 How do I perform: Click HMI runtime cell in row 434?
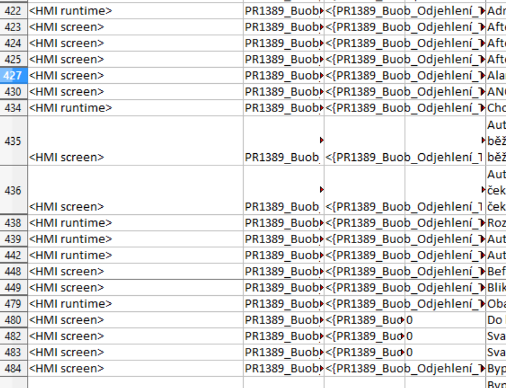tap(135, 108)
